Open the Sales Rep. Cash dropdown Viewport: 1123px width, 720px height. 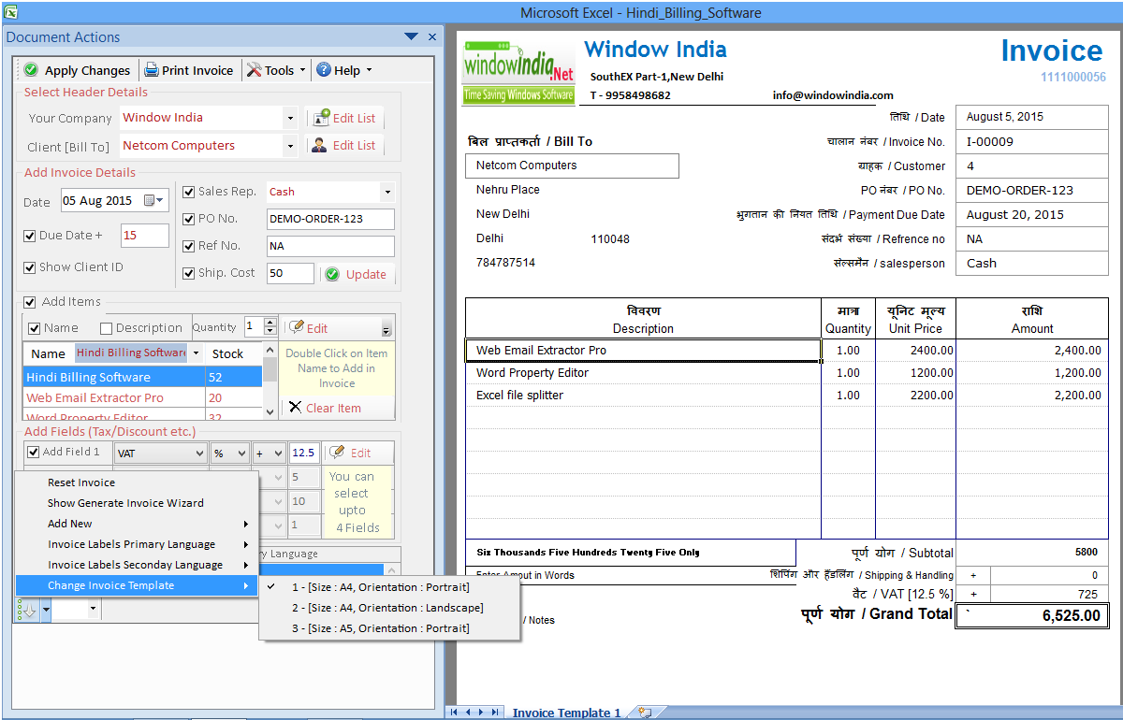[387, 192]
